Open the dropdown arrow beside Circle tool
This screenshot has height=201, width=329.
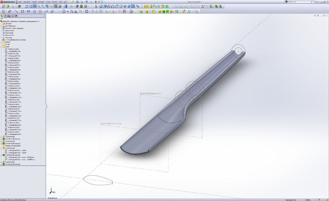[x=37, y=11]
